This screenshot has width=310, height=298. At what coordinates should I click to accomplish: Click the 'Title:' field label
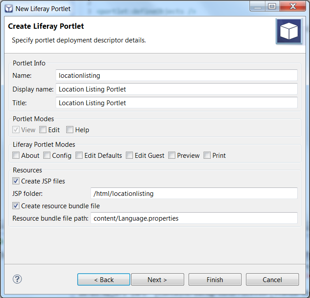pos(19,103)
